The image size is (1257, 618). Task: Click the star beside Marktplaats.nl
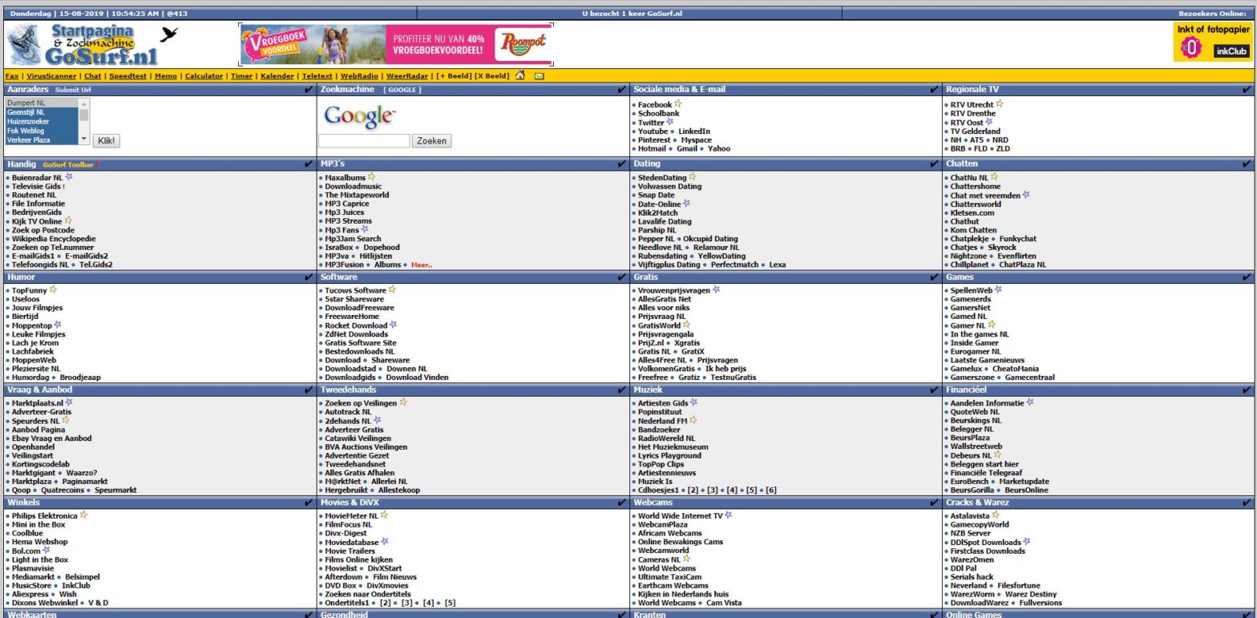click(69, 403)
